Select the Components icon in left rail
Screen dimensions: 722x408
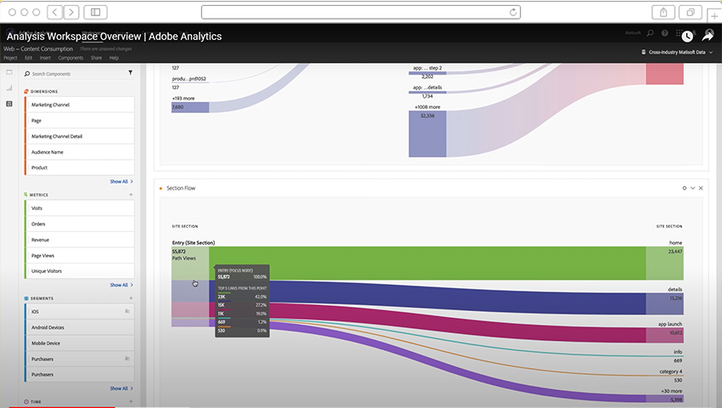pyautogui.click(x=9, y=104)
